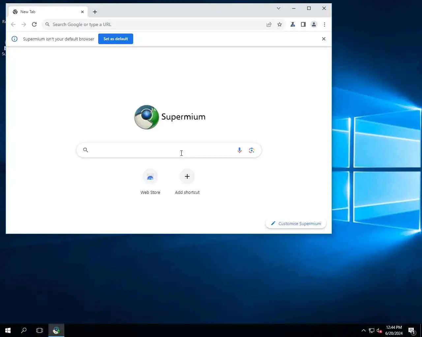Viewport: 422px width, 337px height.
Task: Click the magnifier icon in address bar
Action: tap(47, 24)
